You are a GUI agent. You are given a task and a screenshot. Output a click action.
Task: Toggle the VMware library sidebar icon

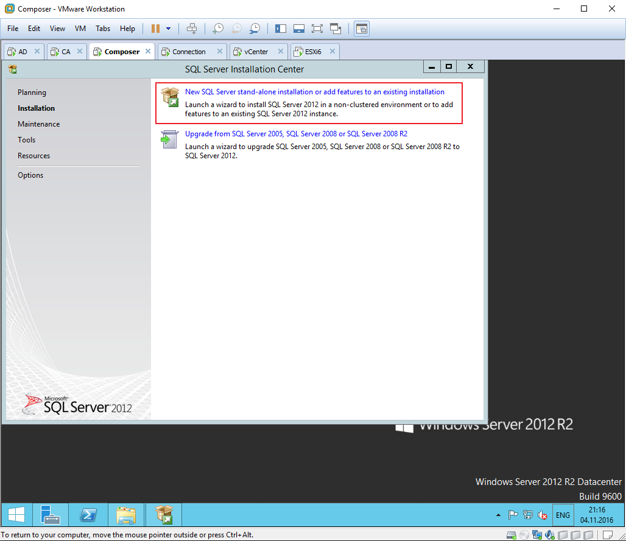click(x=281, y=29)
